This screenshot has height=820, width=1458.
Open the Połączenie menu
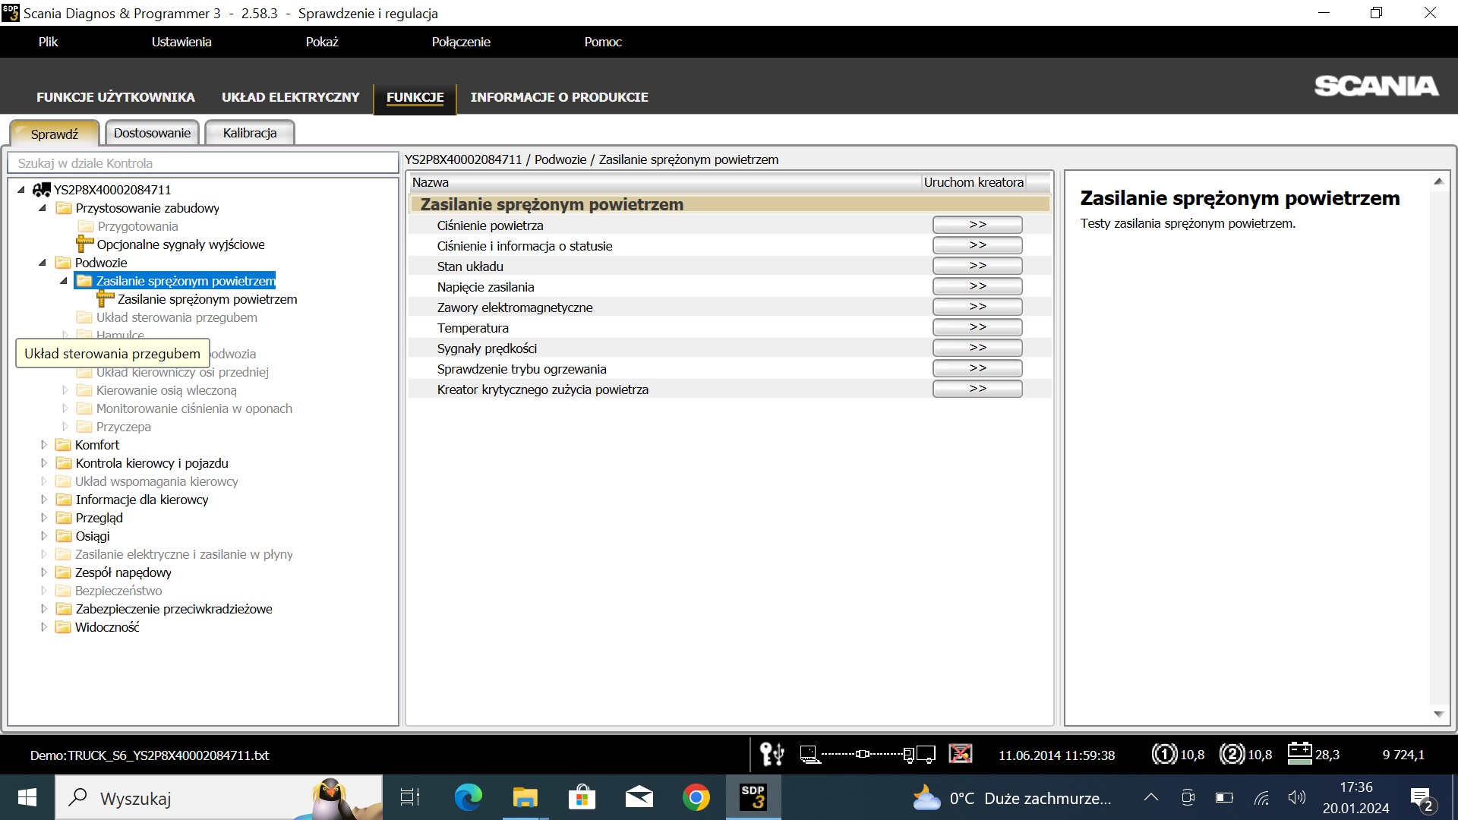[x=461, y=43]
